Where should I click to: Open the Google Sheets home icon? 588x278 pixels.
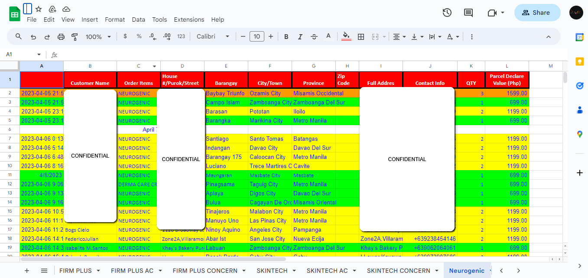(x=15, y=14)
